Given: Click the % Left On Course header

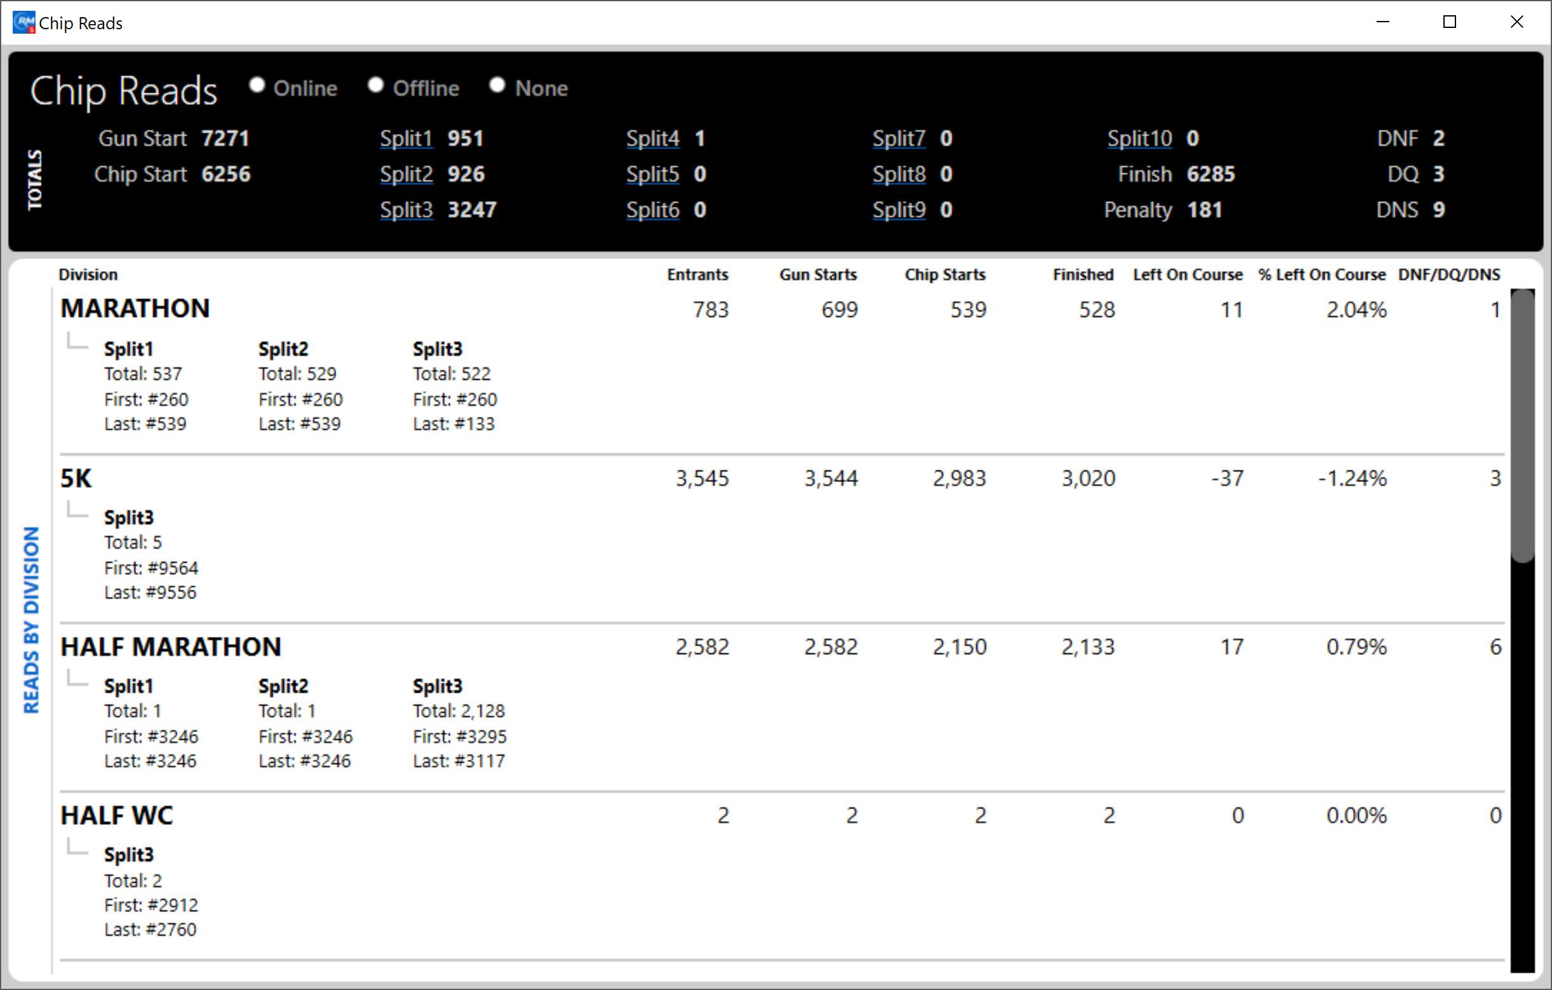Looking at the screenshot, I should pos(1322,274).
